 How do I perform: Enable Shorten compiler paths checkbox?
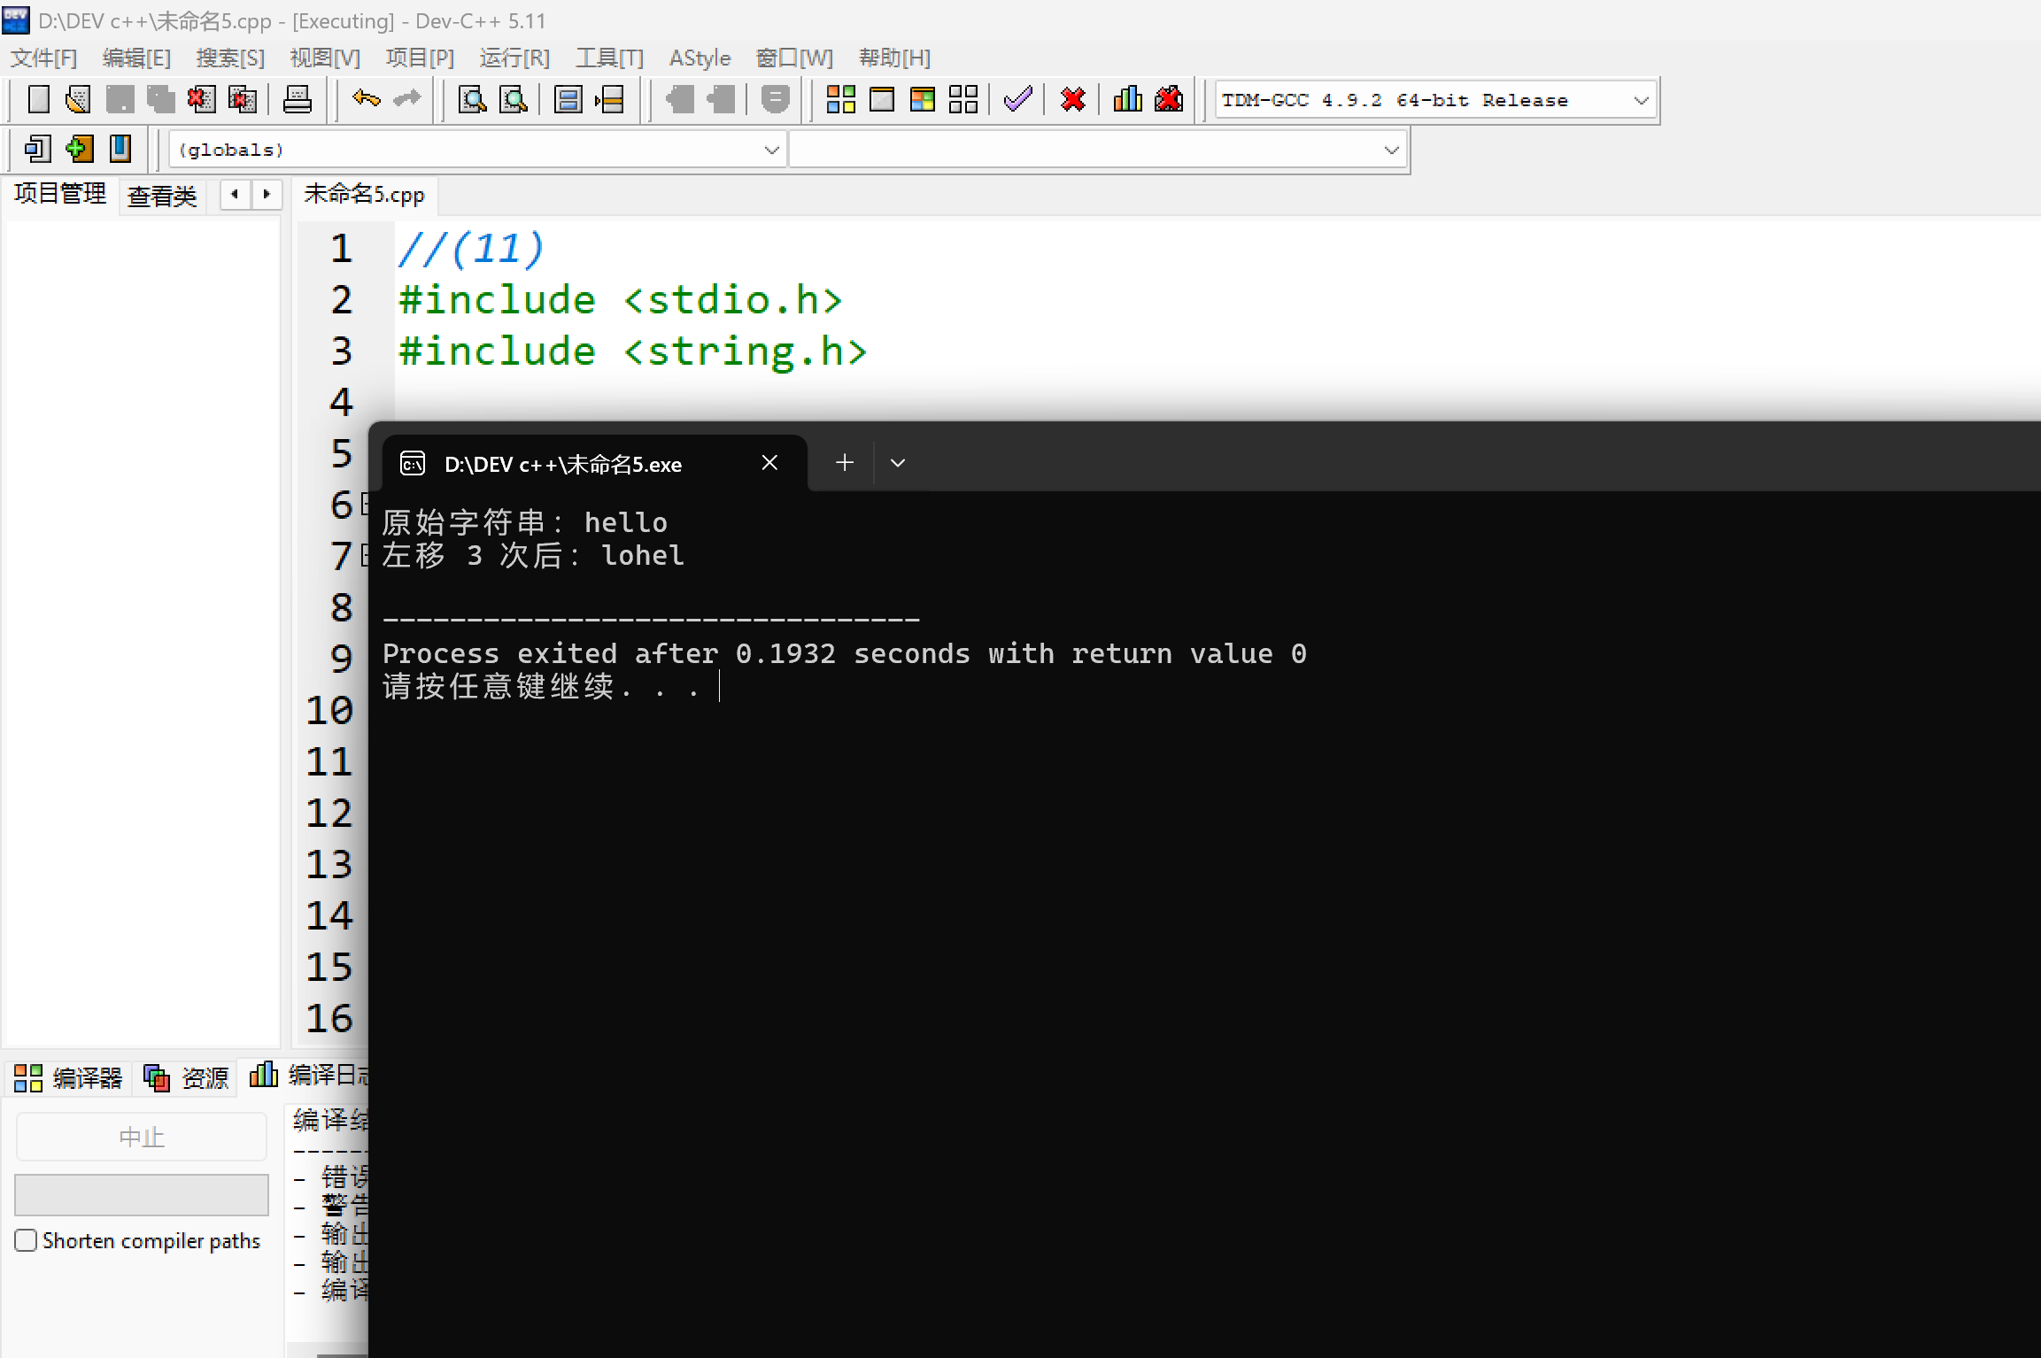point(27,1240)
